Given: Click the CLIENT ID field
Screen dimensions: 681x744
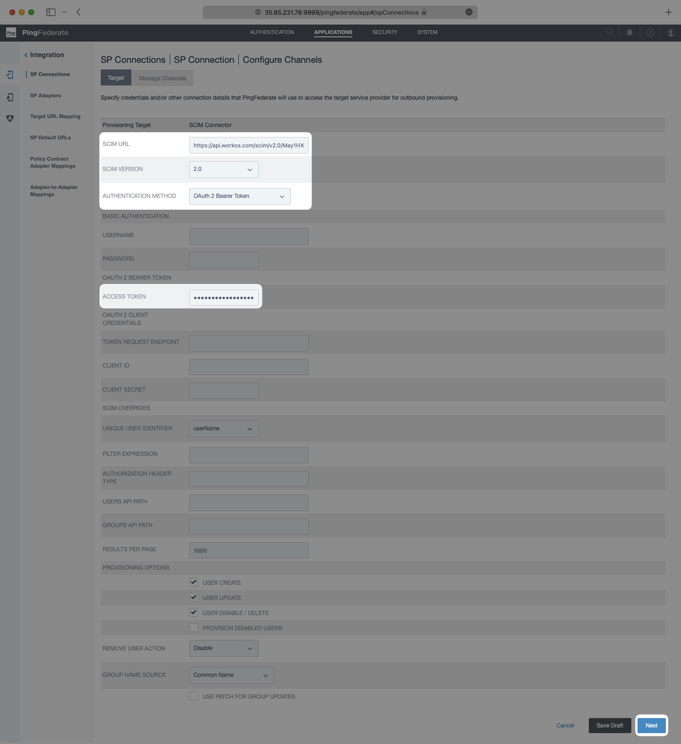Looking at the screenshot, I should click(x=249, y=367).
